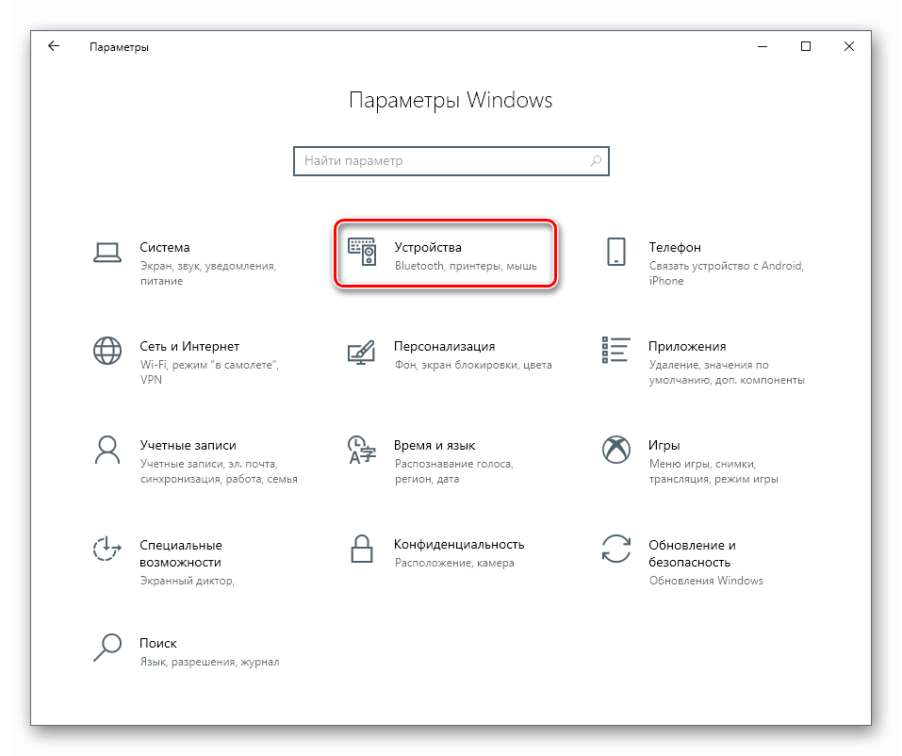The height and width of the screenshot is (756, 902).
Task: Click 'Экранный диктор,' description text
Action: pos(187,581)
